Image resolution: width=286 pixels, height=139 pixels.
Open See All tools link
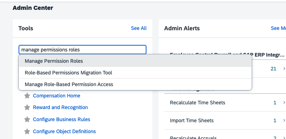(139, 28)
